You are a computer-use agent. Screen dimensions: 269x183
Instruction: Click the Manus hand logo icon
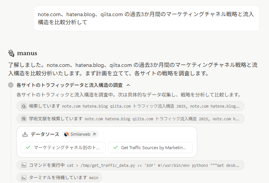[x=11, y=53]
